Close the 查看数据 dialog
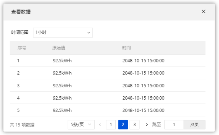219x135 pixels. point(204,12)
